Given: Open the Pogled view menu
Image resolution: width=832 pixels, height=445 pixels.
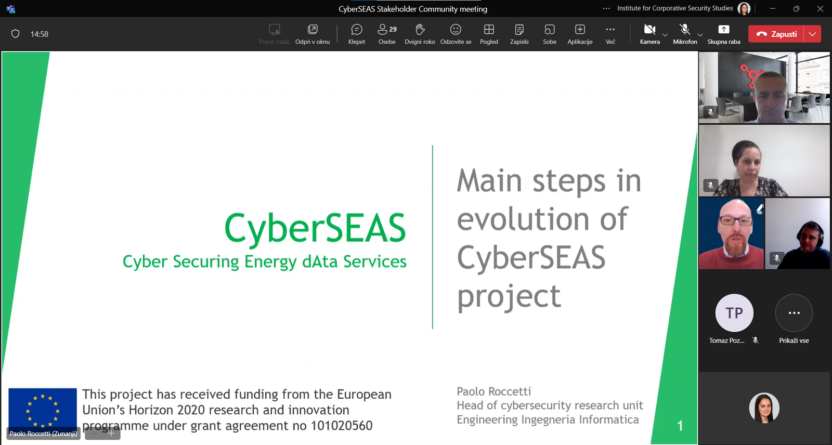Looking at the screenshot, I should pos(489,34).
